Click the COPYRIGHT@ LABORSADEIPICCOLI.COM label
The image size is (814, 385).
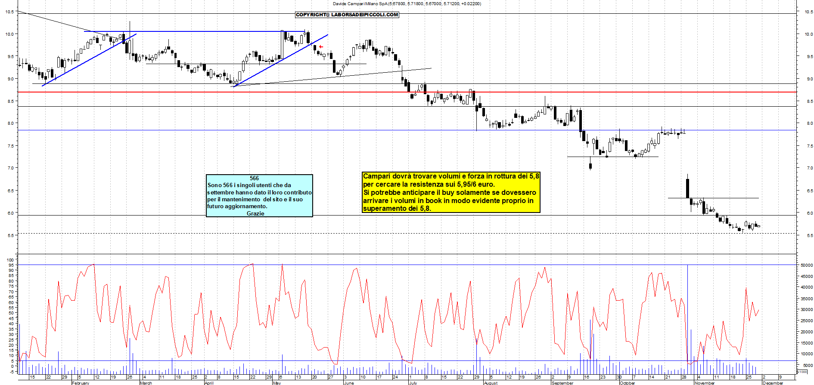point(347,15)
